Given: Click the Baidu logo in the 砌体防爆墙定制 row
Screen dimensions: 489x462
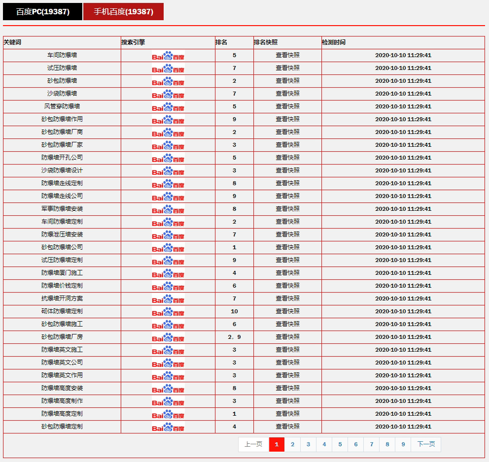Looking at the screenshot, I should (168, 312).
